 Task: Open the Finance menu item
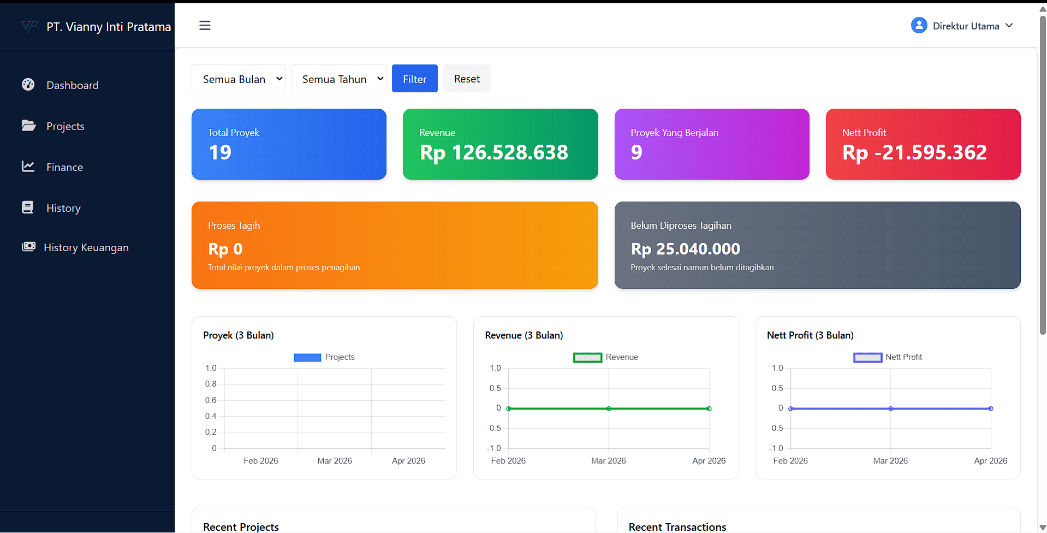coord(64,167)
